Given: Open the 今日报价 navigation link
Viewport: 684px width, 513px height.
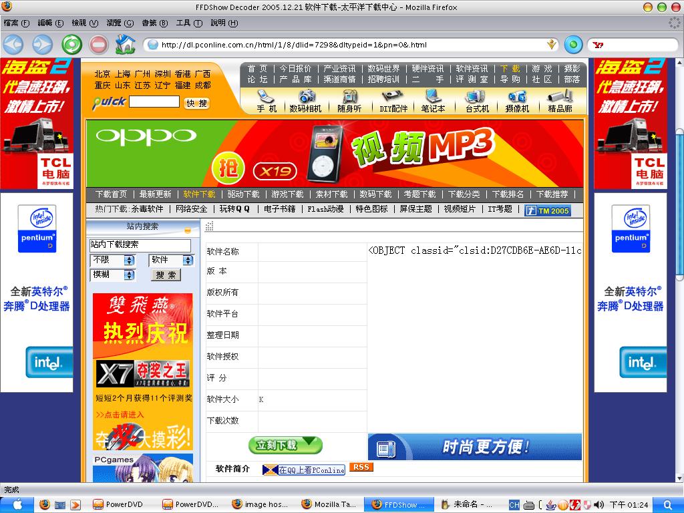Looking at the screenshot, I should click(x=295, y=69).
